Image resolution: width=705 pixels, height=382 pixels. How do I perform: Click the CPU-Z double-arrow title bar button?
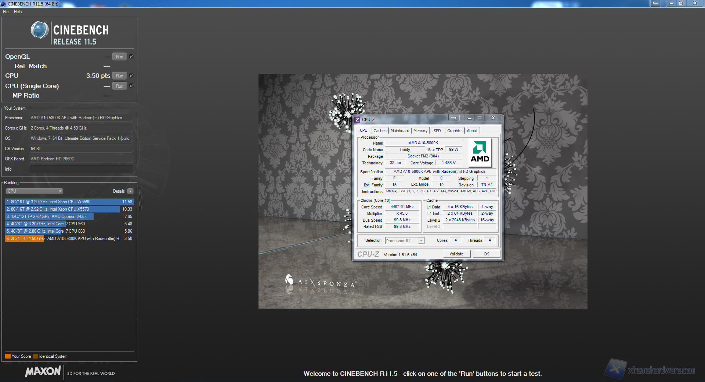click(454, 118)
